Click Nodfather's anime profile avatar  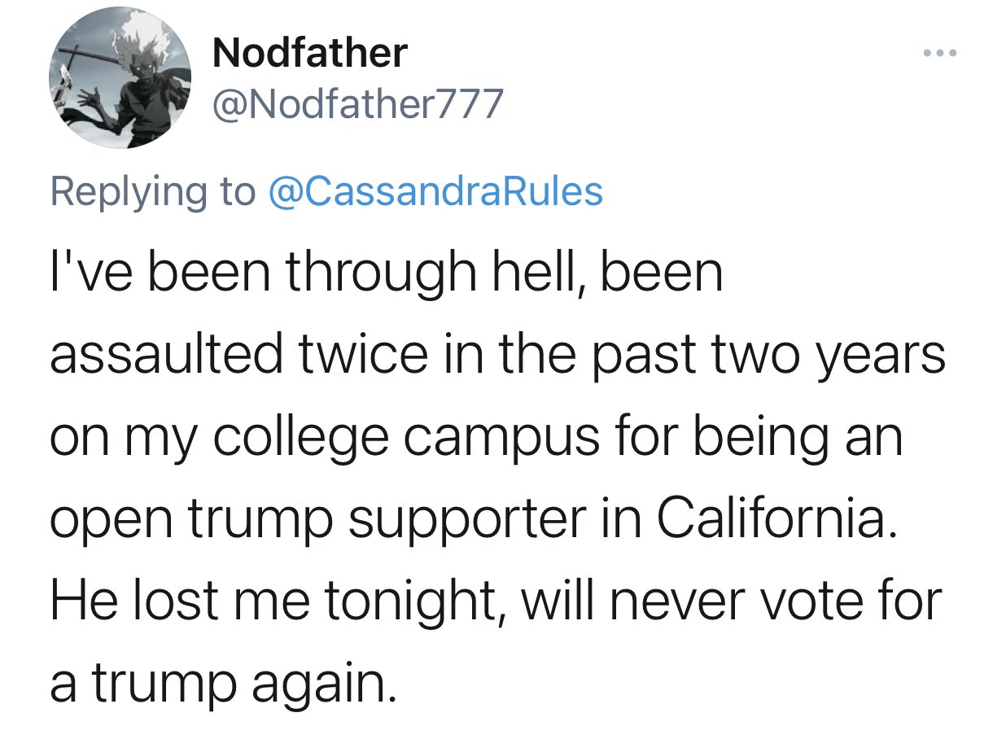pyautogui.click(x=121, y=77)
